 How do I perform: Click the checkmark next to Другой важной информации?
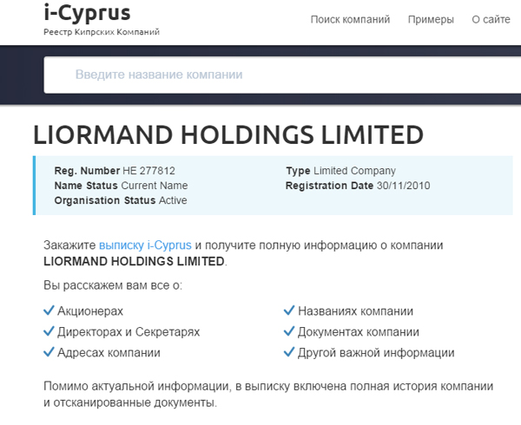(x=289, y=352)
